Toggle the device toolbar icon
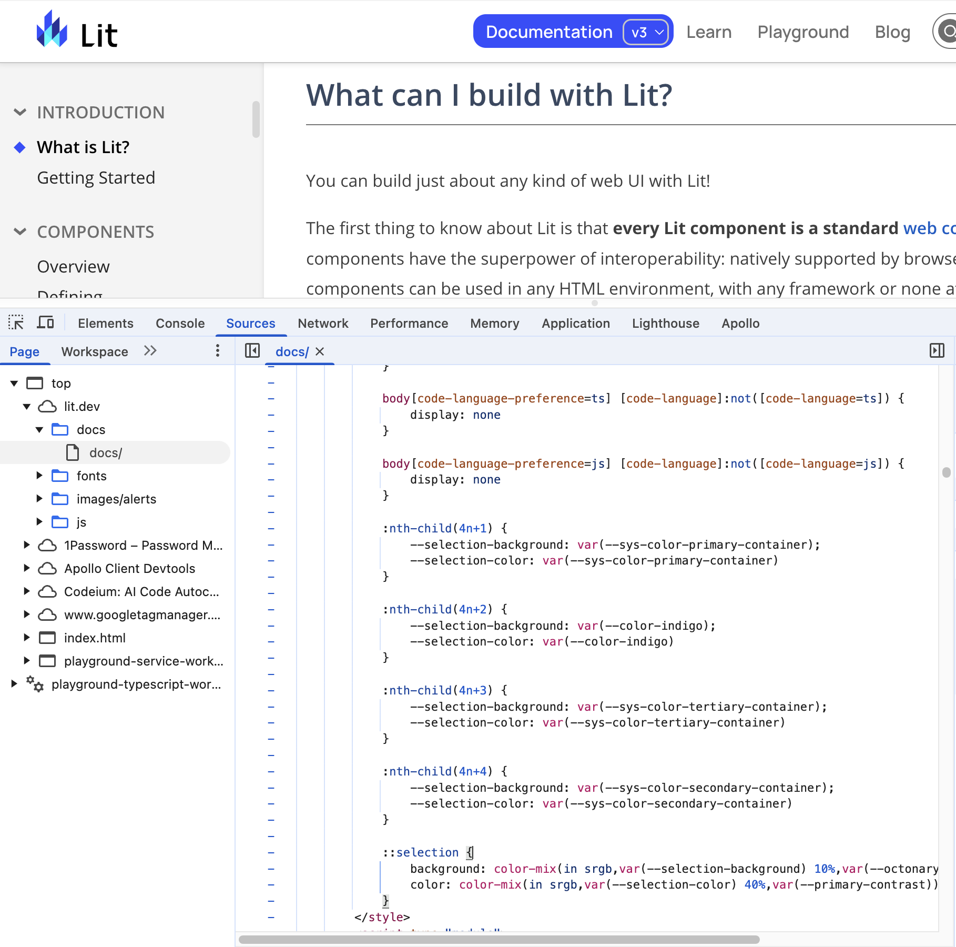Viewport: 956px width, 947px height. click(45, 323)
